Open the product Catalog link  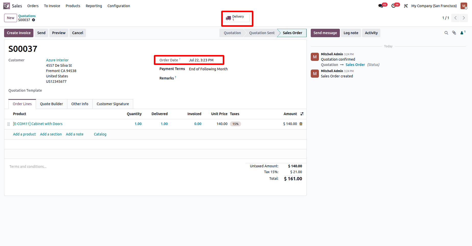click(100, 134)
